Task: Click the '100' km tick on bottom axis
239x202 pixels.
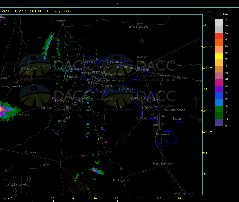Action: [x=138, y=198]
